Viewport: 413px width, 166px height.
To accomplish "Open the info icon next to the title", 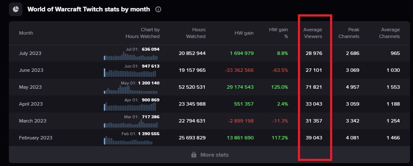I will point(158,9).
